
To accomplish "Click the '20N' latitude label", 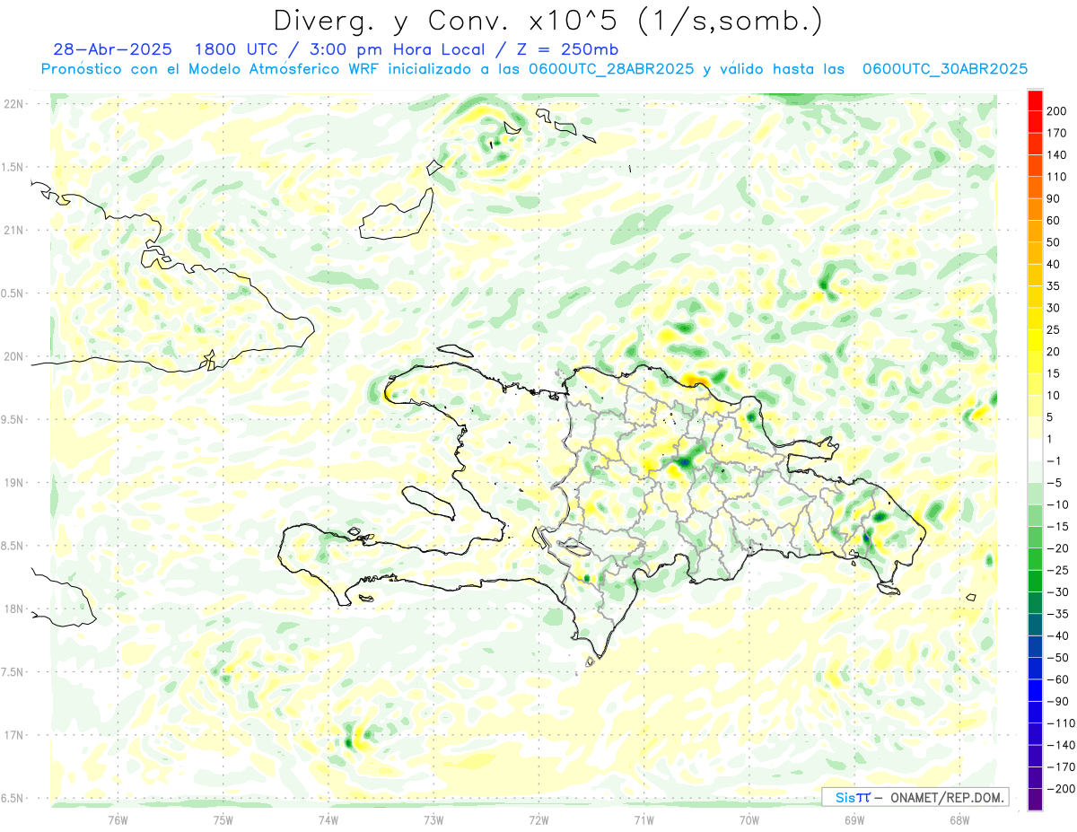I will point(13,356).
